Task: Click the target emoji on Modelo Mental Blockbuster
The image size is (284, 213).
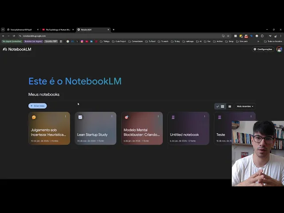Action: click(x=126, y=117)
